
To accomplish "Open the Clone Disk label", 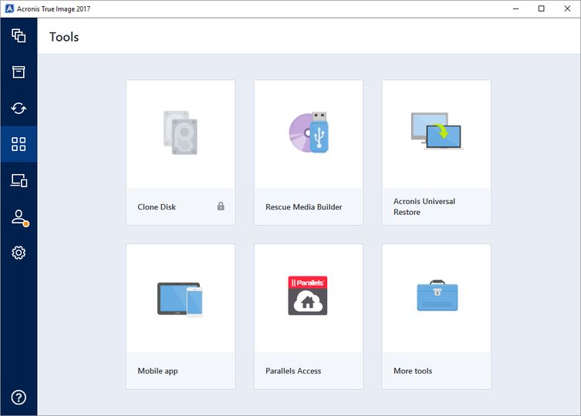I will click(157, 207).
